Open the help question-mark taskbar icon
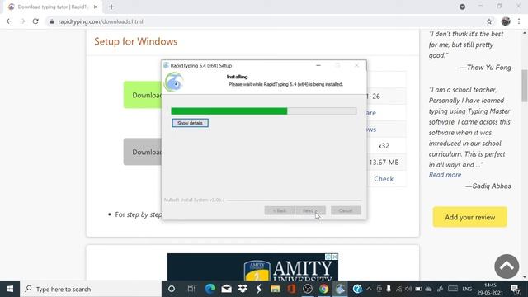528x297 pixels. click(x=357, y=289)
